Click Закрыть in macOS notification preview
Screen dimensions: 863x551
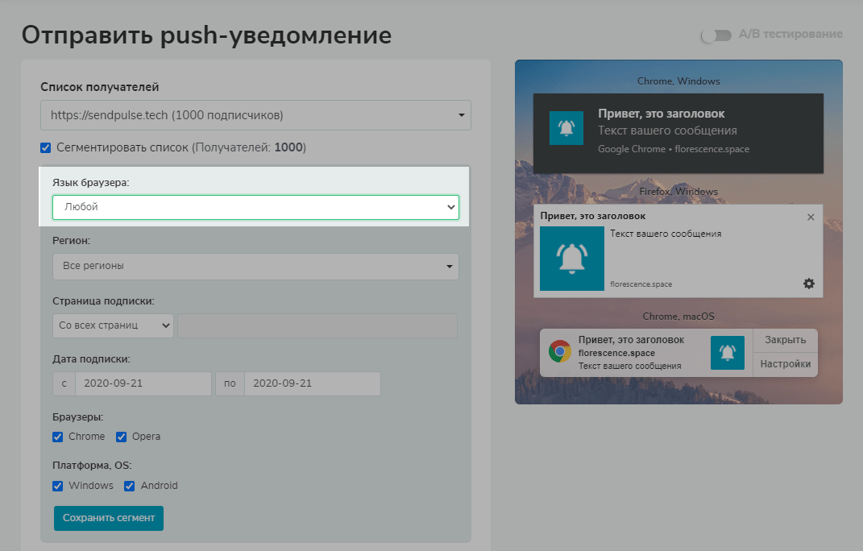785,340
